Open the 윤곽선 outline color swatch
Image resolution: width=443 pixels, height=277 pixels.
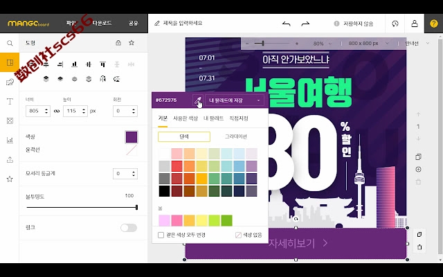point(132,150)
